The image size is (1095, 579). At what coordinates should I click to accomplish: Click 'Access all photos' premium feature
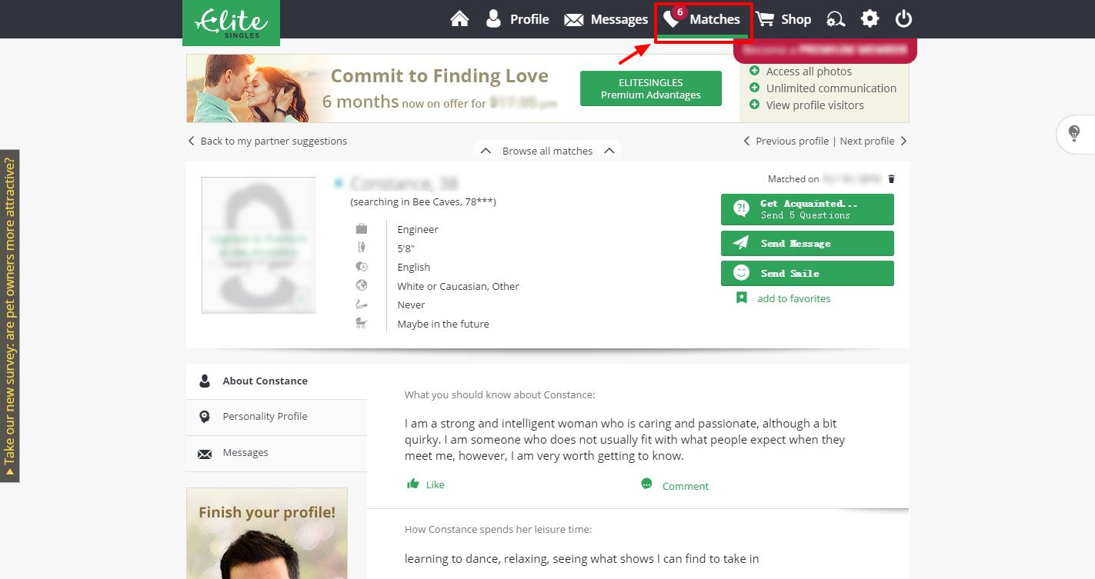[809, 72]
